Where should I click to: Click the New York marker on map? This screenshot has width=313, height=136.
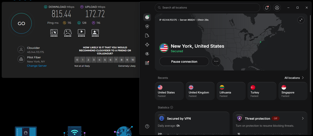coord(260,42)
